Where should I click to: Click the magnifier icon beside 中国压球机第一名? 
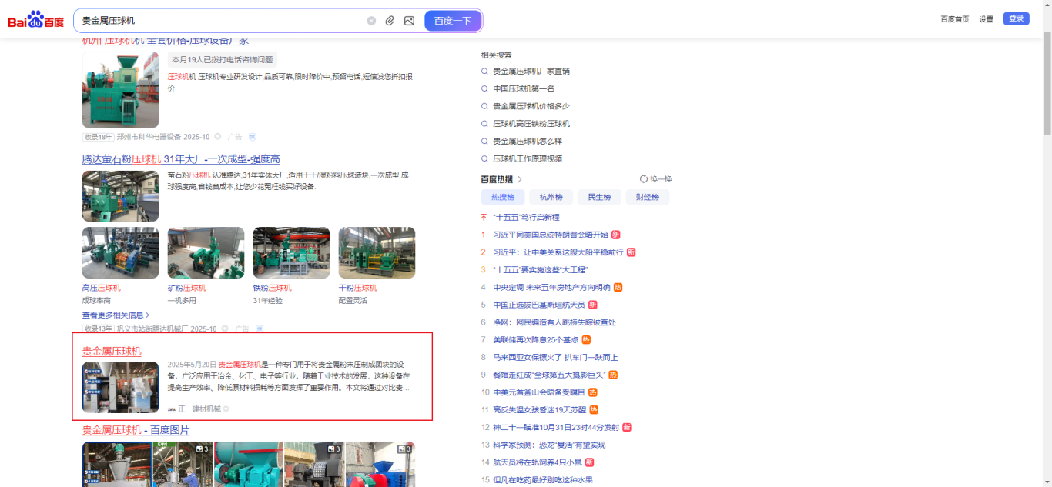pyautogui.click(x=484, y=89)
